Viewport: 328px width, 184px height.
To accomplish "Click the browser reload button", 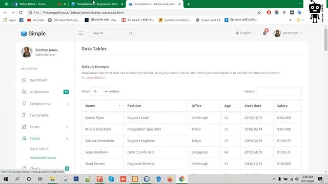I will (x=20, y=12).
